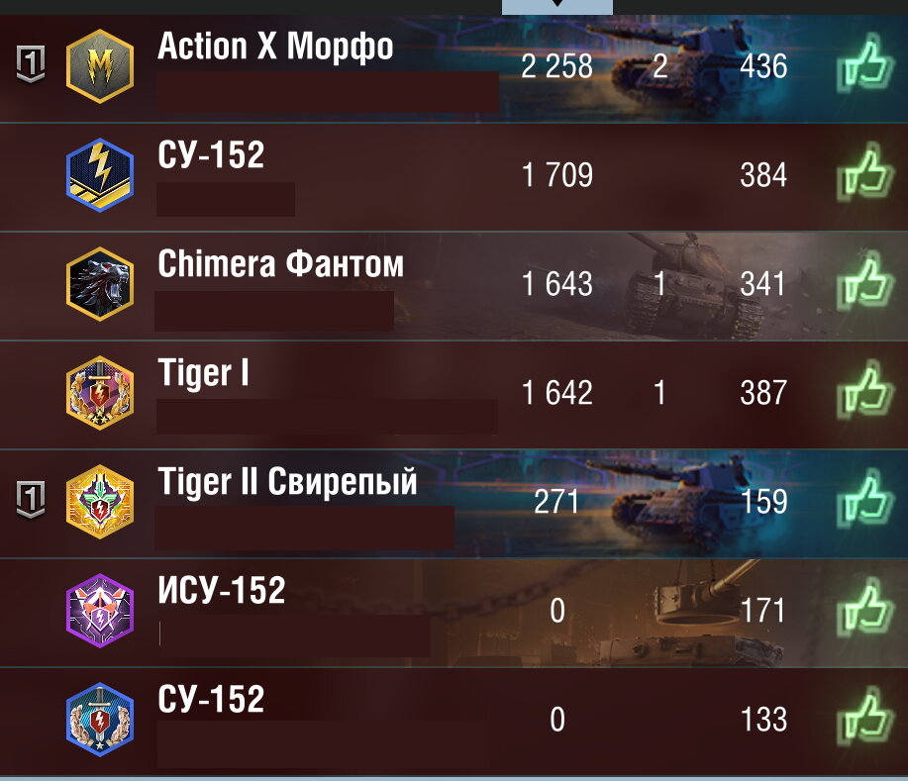This screenshot has height=781, width=908.
Task: Click the blue sword badge on bottom СУ-152
Action: tap(100, 720)
